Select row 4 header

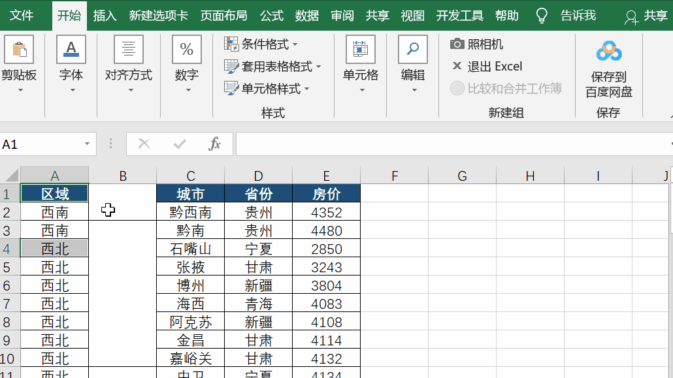tap(9, 249)
